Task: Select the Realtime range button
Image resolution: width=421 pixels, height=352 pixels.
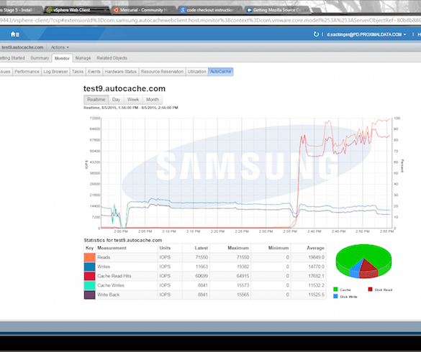Action: pyautogui.click(x=96, y=99)
